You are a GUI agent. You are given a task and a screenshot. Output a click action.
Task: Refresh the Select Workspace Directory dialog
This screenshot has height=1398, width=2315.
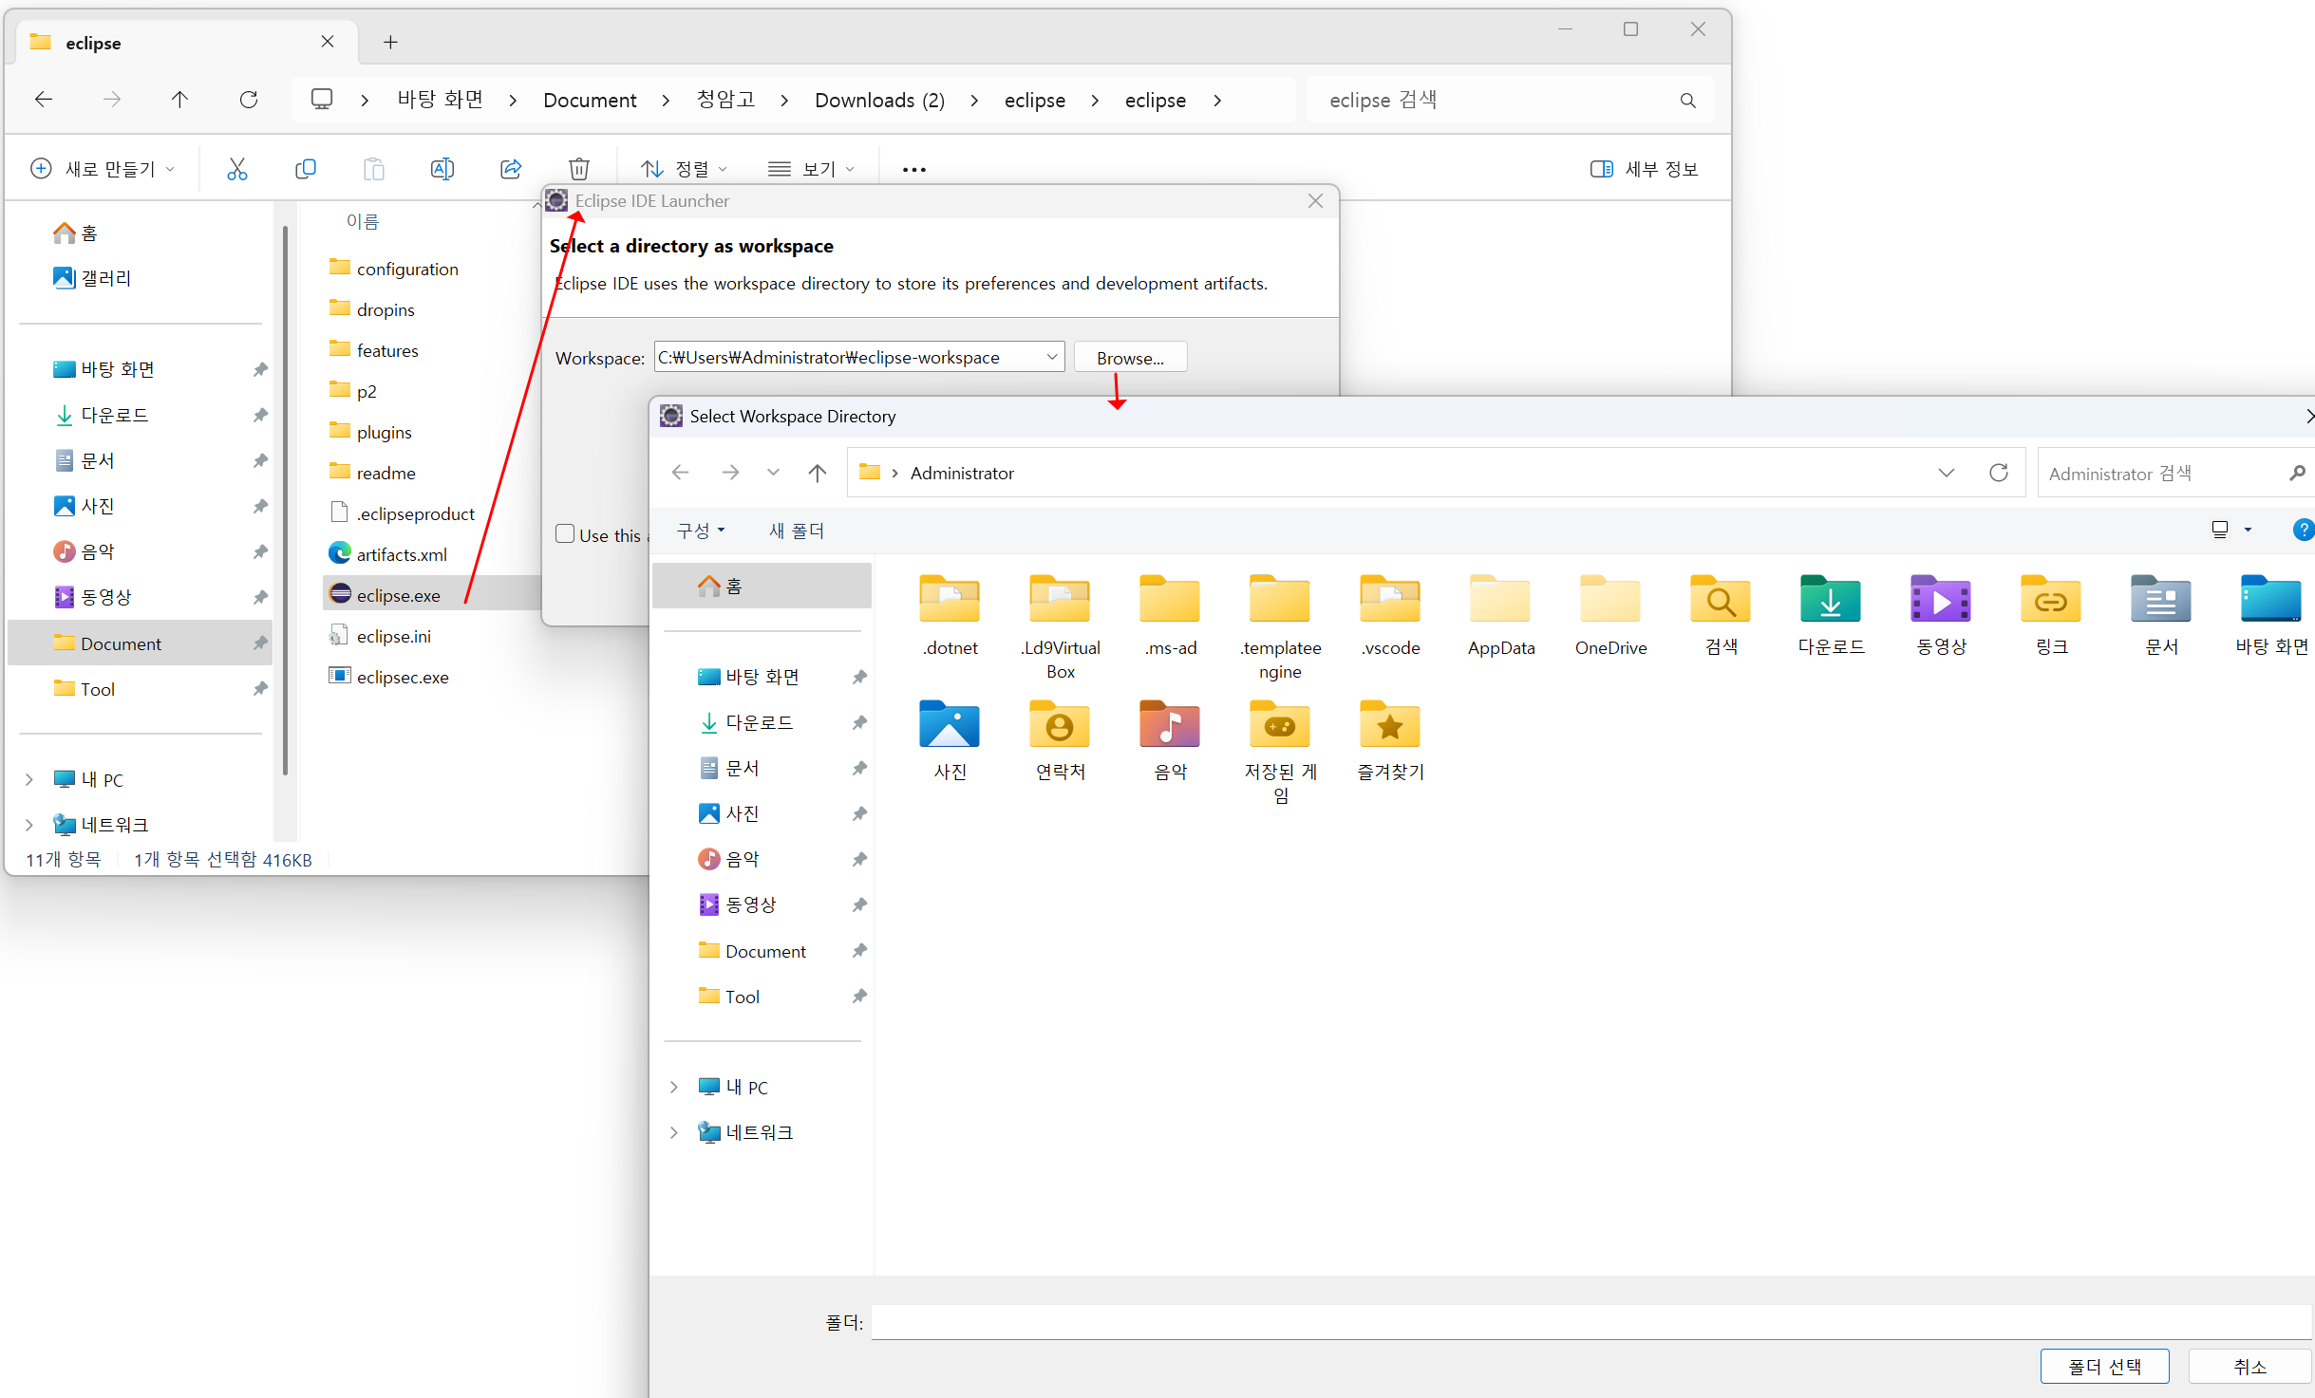(x=1998, y=473)
